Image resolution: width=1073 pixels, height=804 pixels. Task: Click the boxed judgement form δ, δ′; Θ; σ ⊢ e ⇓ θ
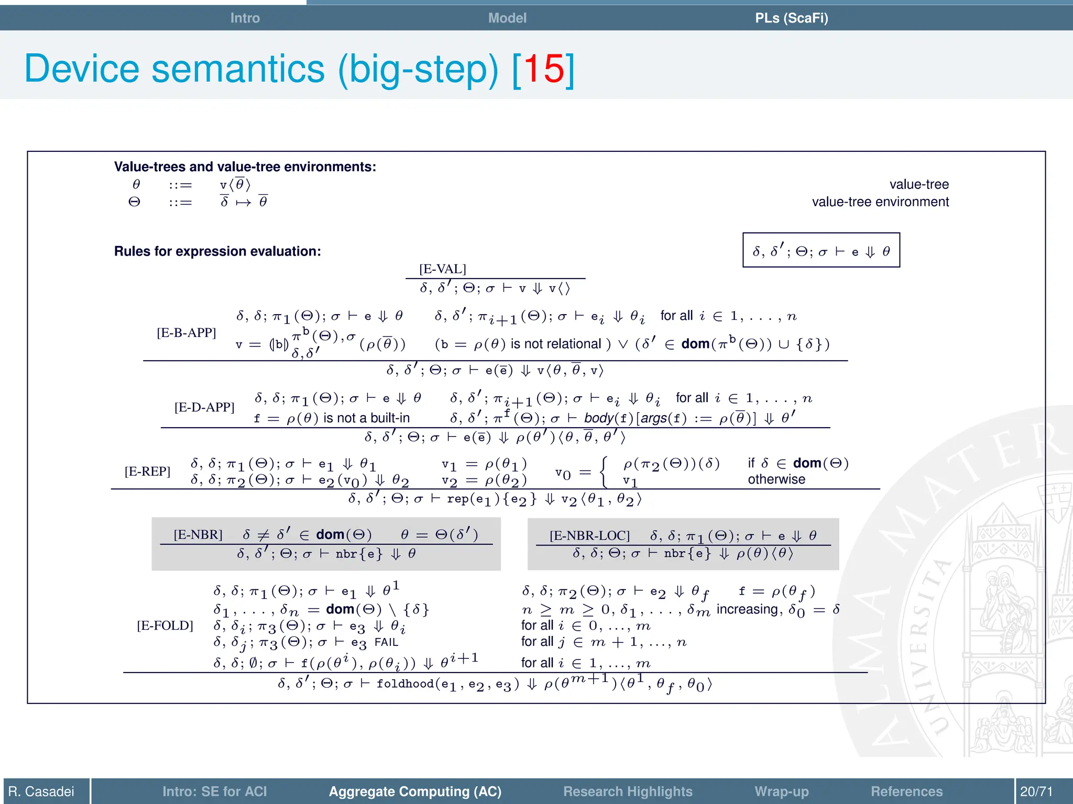tap(821, 250)
